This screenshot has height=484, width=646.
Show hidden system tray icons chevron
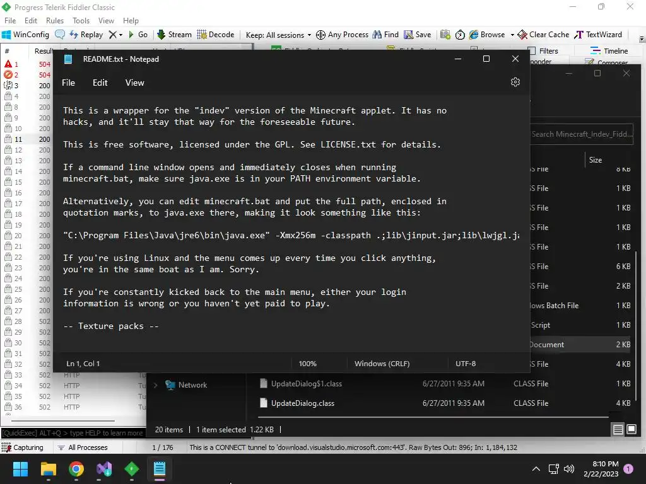tap(536, 469)
